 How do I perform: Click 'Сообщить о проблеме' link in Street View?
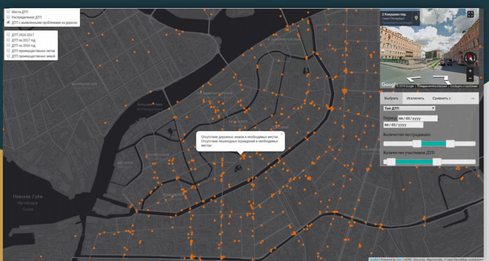pyautogui.click(x=463, y=86)
